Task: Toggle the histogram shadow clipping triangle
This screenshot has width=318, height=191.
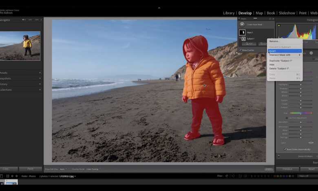Action: point(279,25)
